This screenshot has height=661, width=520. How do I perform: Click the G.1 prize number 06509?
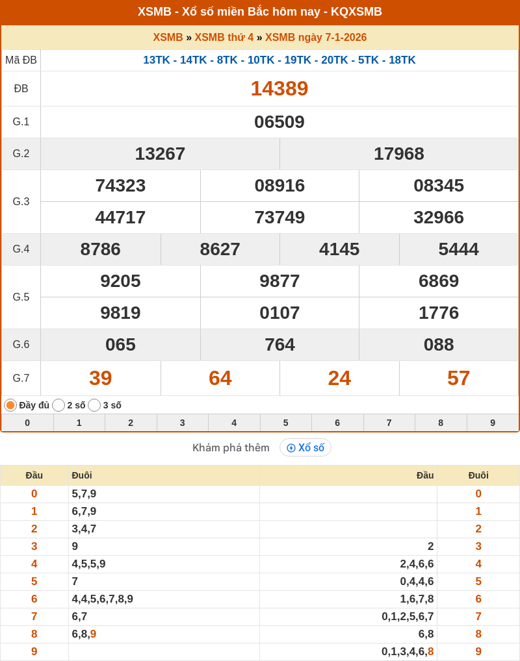click(x=279, y=122)
